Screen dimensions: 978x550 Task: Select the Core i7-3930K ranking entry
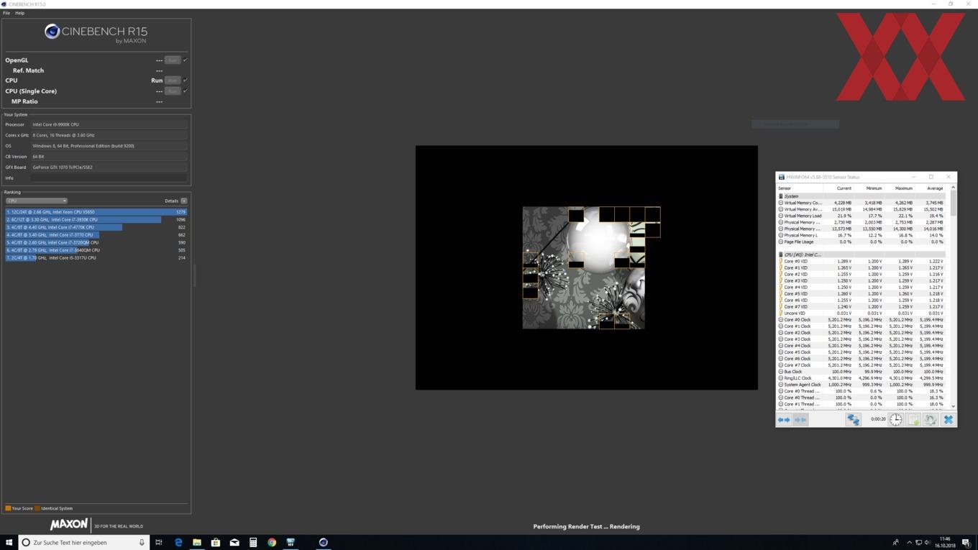96,220
